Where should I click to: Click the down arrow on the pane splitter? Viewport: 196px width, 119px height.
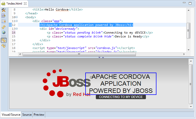tap(99, 57)
